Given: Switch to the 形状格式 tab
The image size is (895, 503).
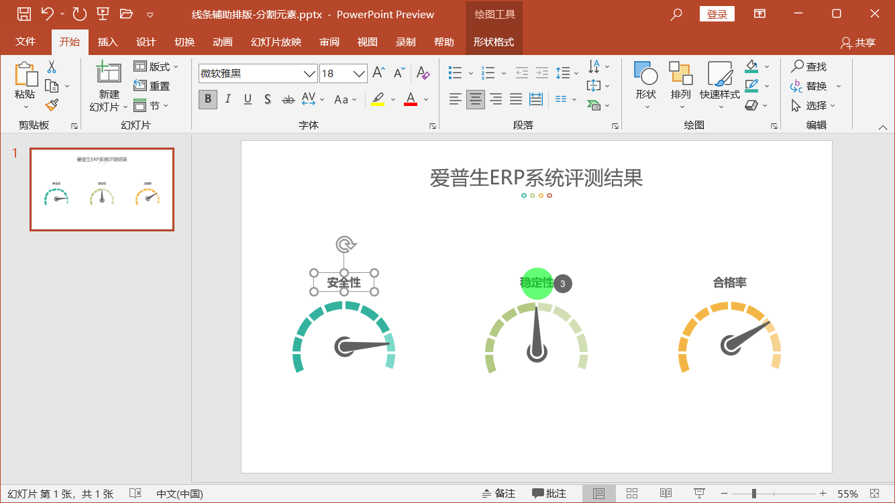Looking at the screenshot, I should point(493,42).
